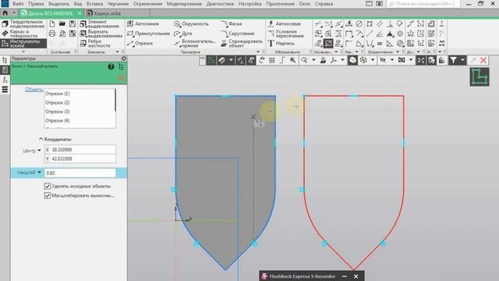Open the zoom magnifier dropdown arrow
The height and width of the screenshot is (281, 499).
pyautogui.click(x=313, y=60)
